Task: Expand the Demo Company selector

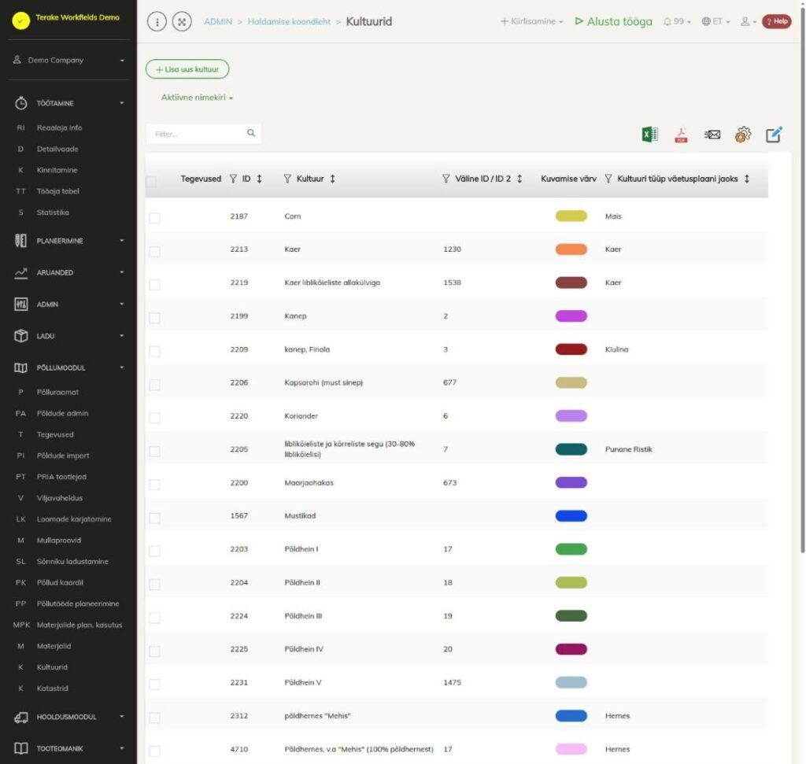Action: [x=69, y=60]
